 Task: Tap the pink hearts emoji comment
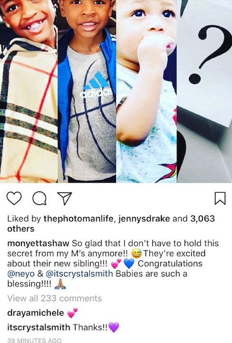73,313
